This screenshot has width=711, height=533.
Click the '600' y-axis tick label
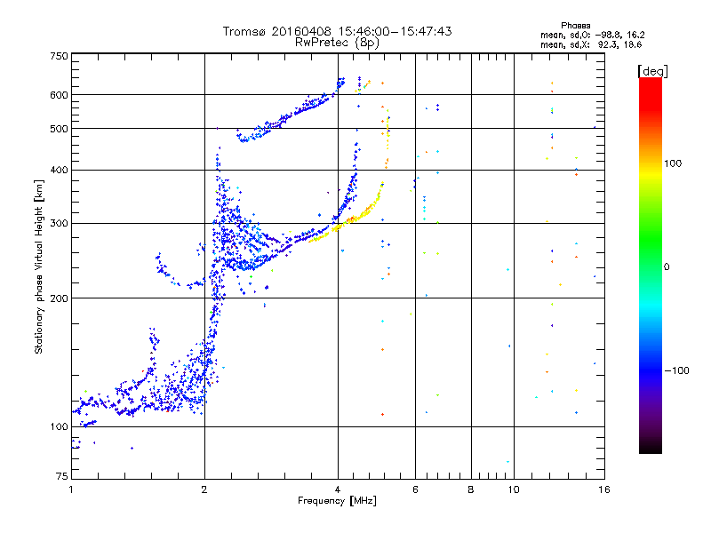(x=59, y=95)
